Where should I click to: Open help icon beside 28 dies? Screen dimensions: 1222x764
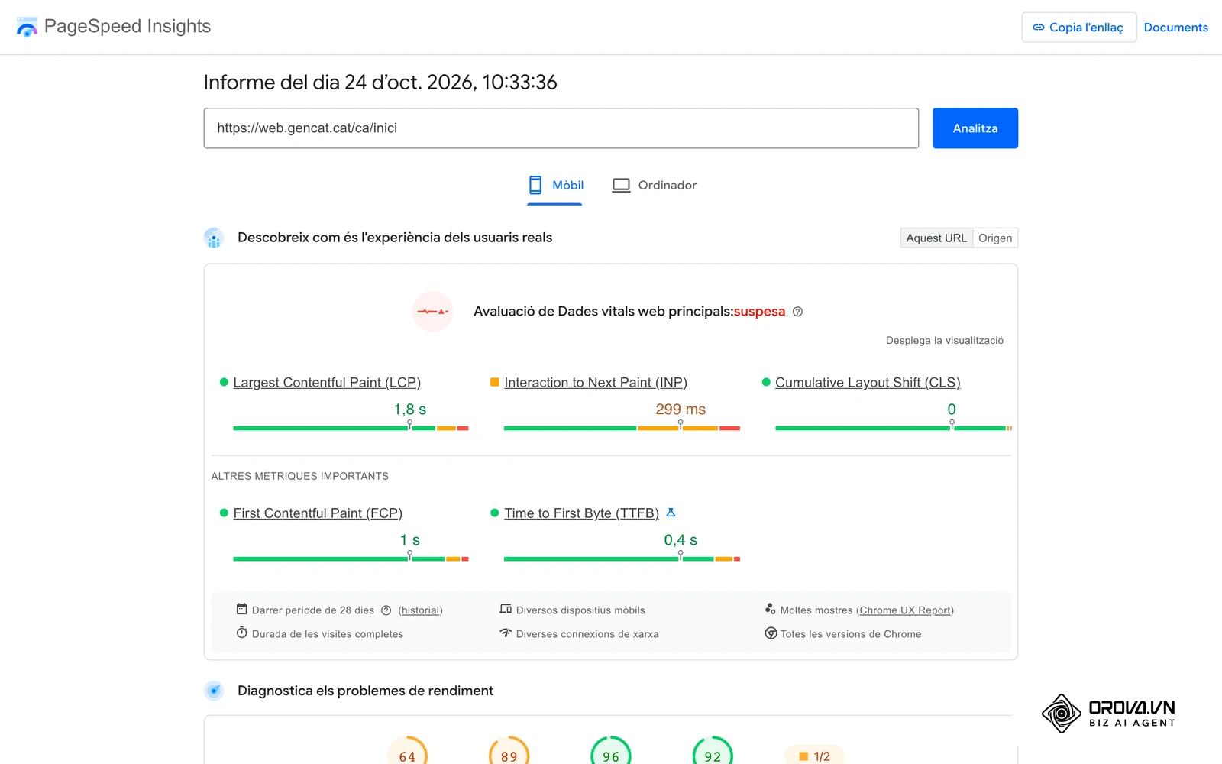[x=386, y=610]
